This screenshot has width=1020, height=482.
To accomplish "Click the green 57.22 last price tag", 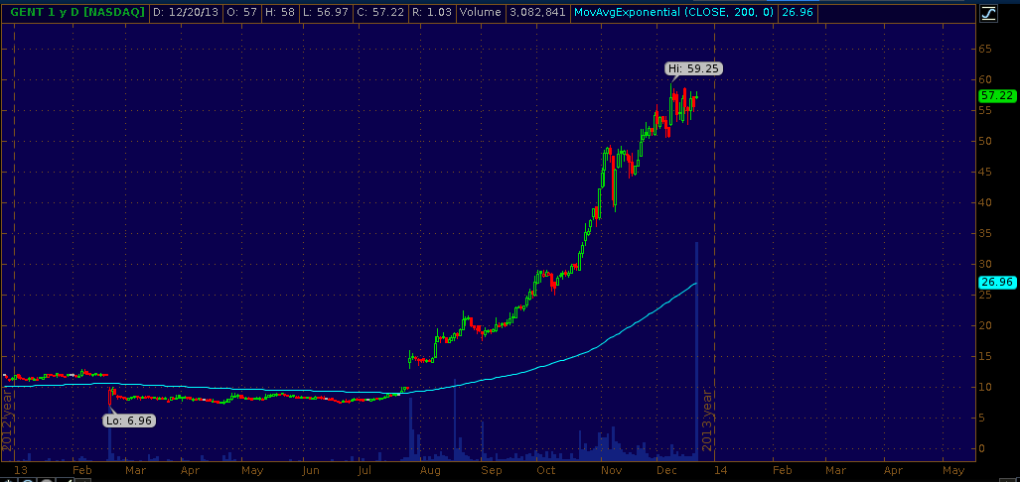I will click(x=996, y=96).
